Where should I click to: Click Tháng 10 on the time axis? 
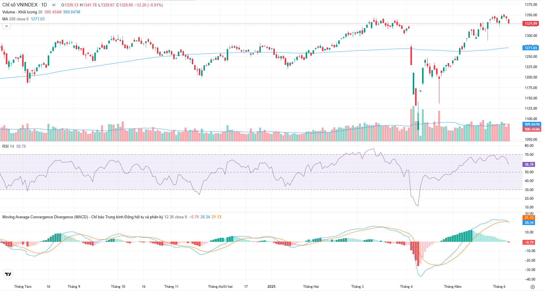tap(118, 287)
